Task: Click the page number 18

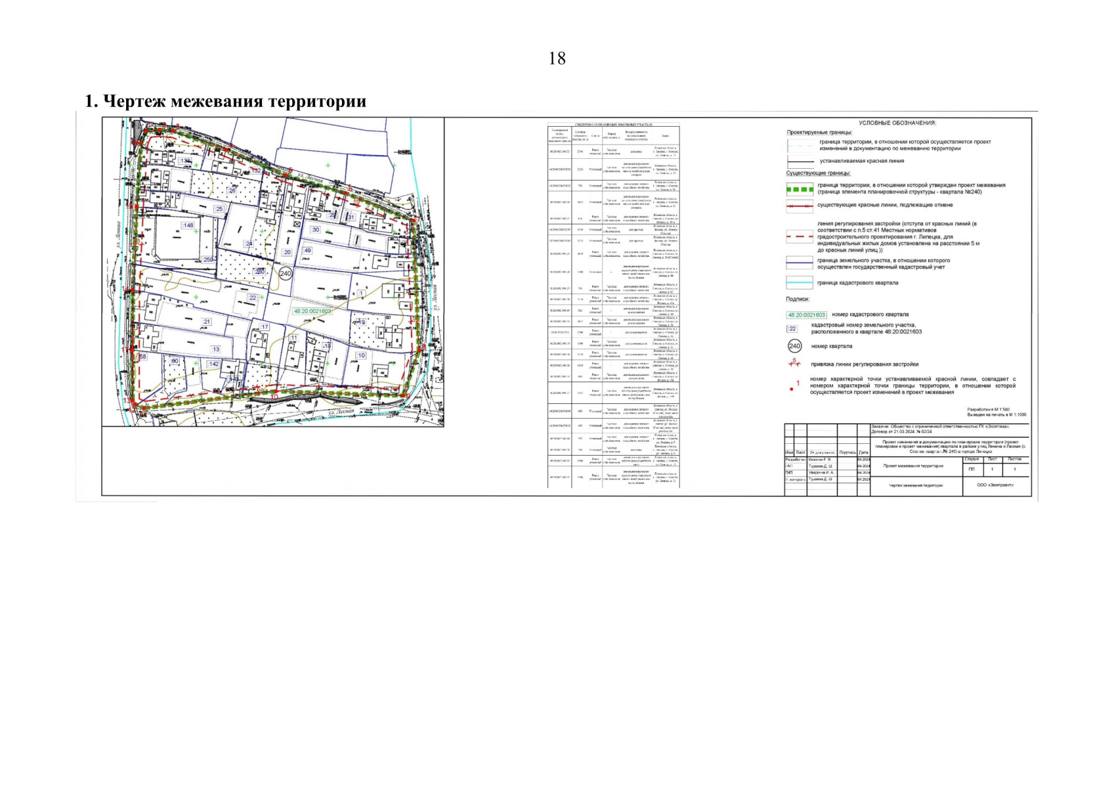Action: pos(557,58)
